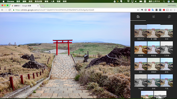Click the Chromecast extension icon
This screenshot has height=99, width=177.
167,10
